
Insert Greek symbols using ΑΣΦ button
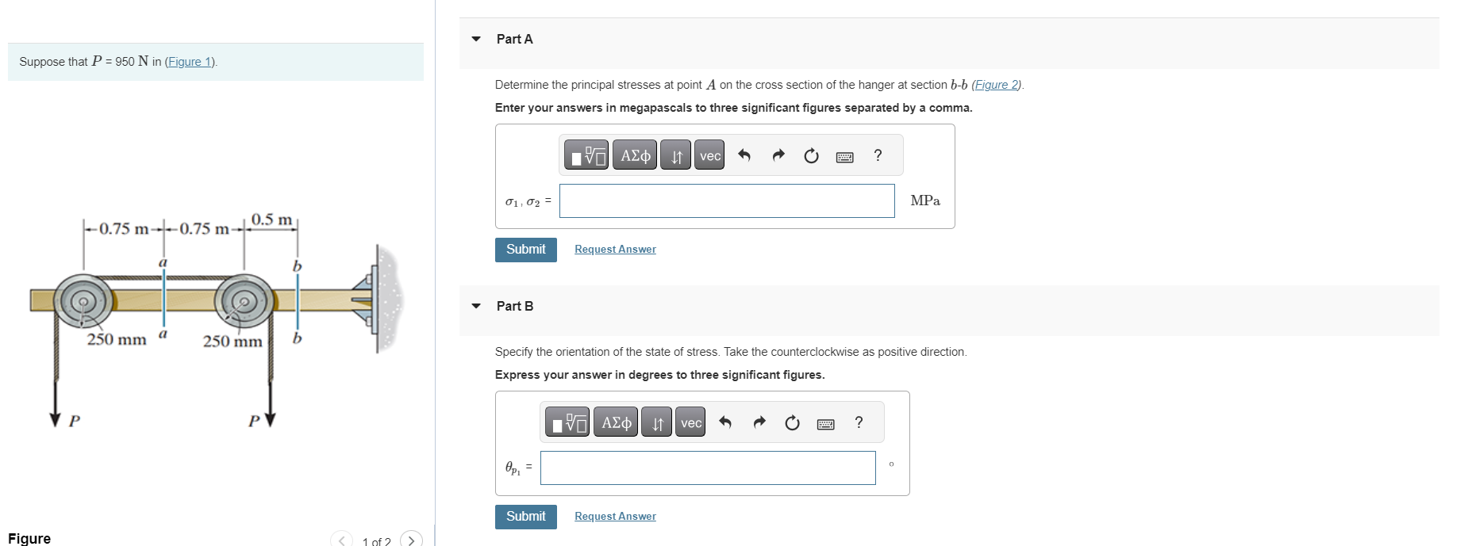click(633, 155)
